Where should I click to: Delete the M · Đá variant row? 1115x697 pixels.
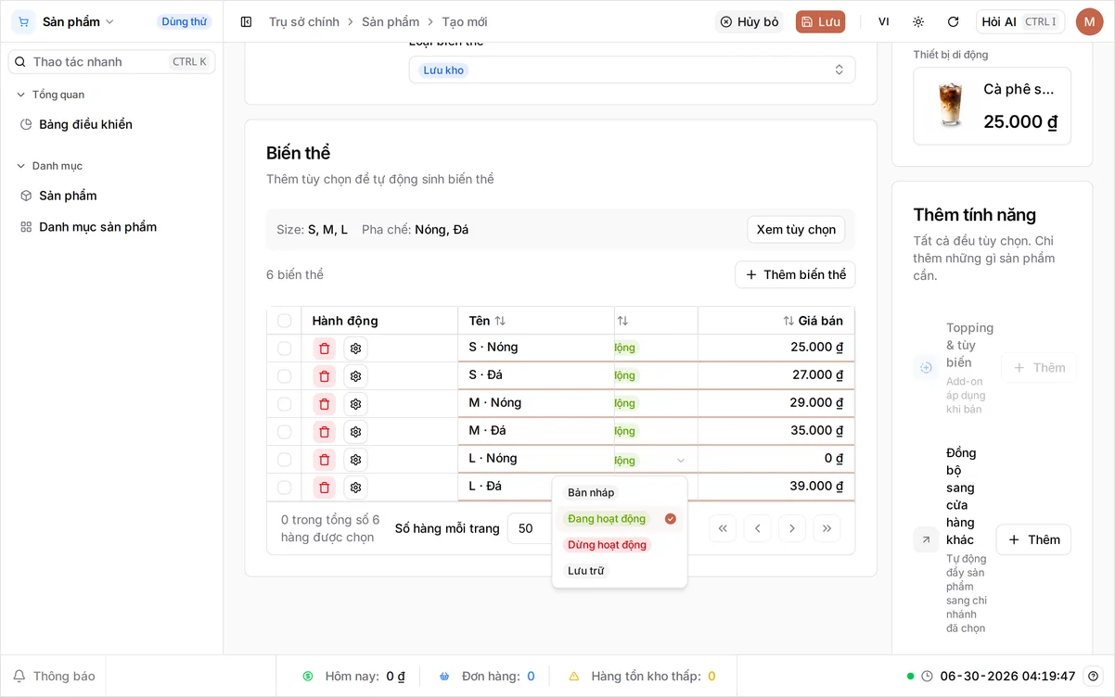(324, 432)
